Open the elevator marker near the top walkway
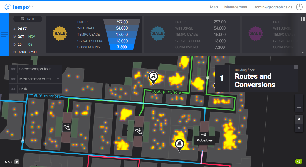This screenshot has width=306, height=167. 153,77
